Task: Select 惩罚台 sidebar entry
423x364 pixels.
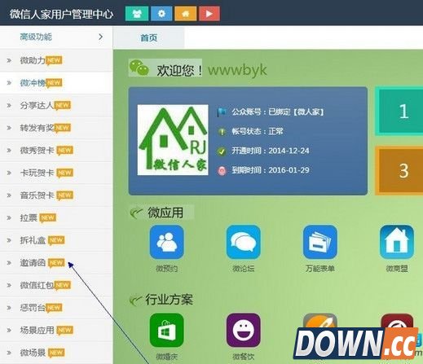Action: click(56, 308)
